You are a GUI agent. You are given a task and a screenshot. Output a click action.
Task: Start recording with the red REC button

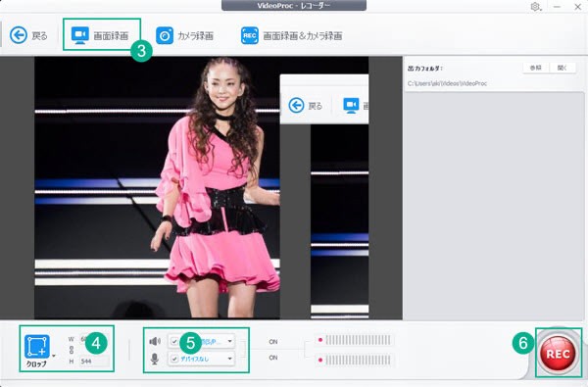[x=558, y=354]
